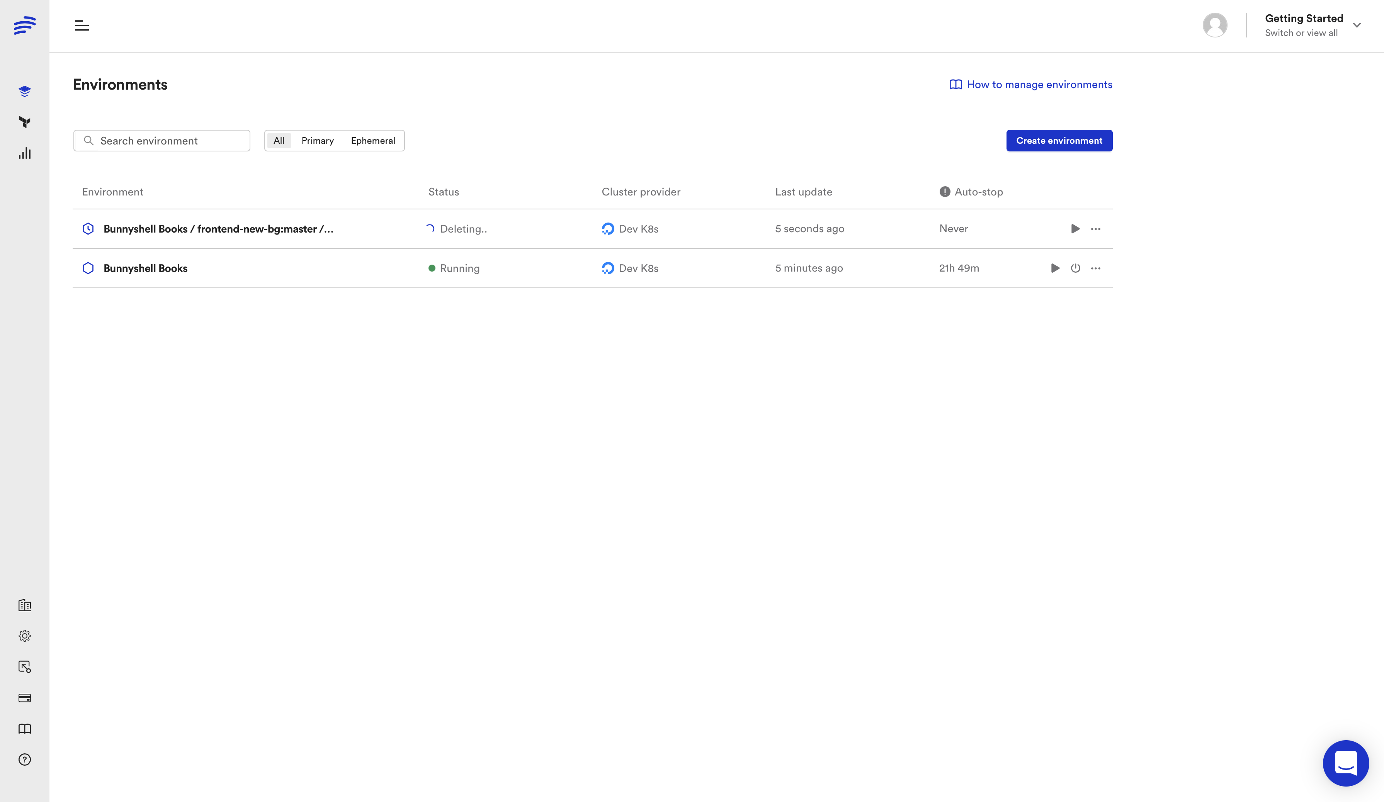Viewport: 1384px width, 802px height.
Task: Expand the Getting Started organization switcher
Action: (1357, 25)
